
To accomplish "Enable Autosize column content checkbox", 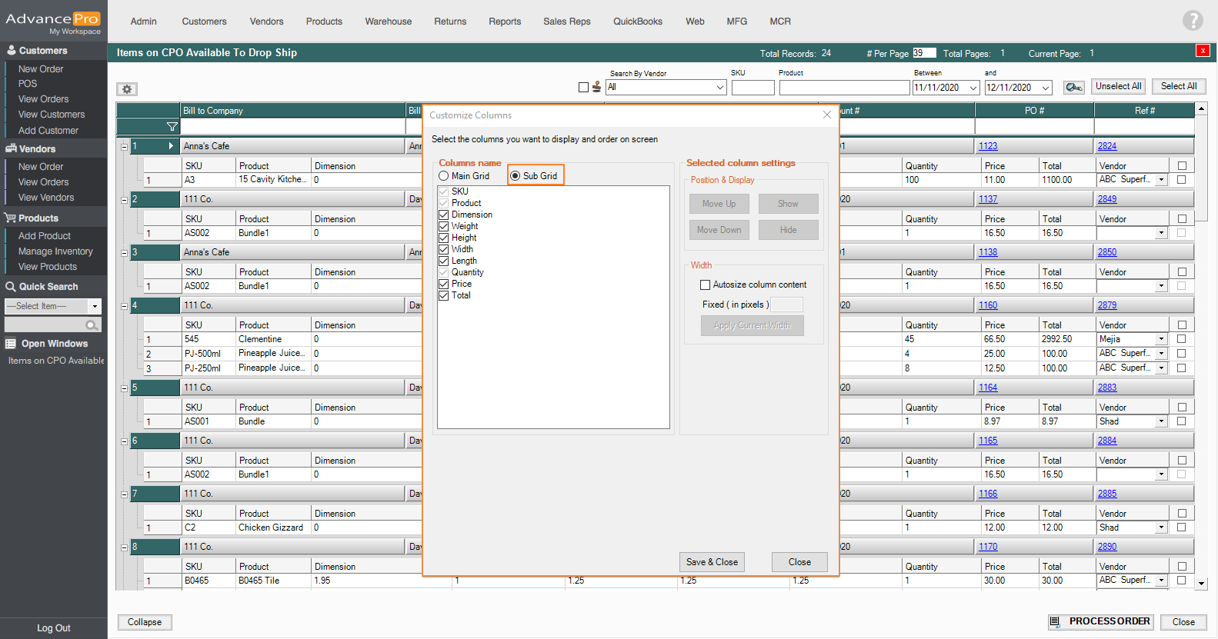I will click(x=705, y=285).
